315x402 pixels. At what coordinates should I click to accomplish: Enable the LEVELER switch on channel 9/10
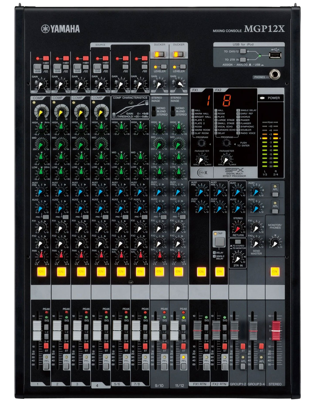(164, 67)
